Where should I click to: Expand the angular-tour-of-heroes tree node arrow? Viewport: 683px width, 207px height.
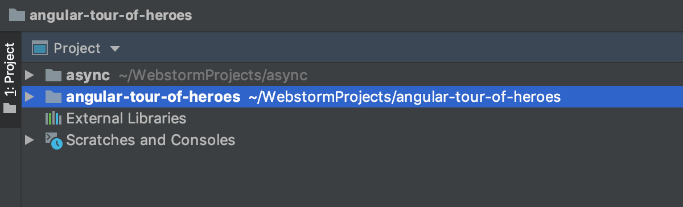click(x=30, y=97)
